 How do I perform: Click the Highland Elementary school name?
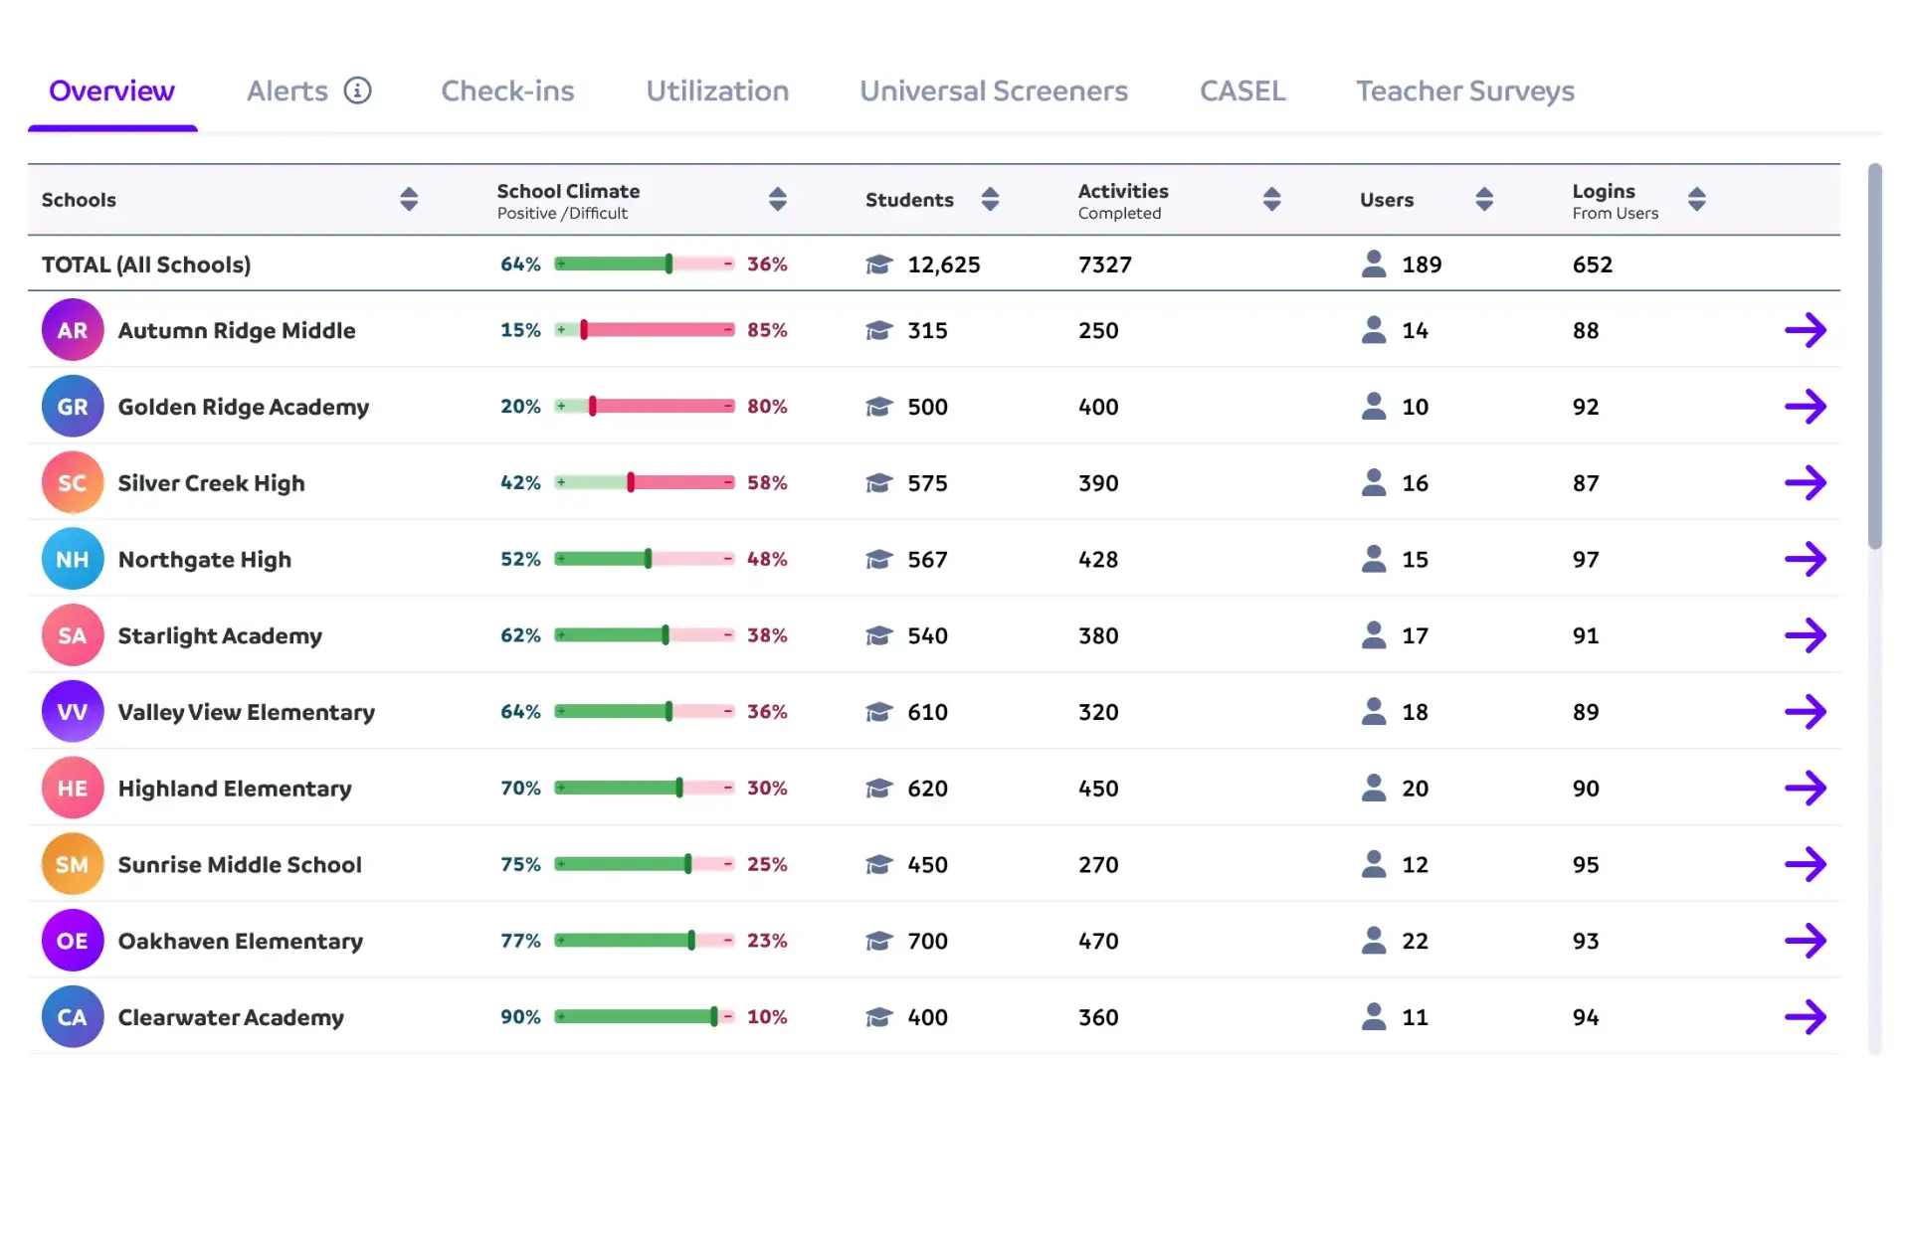point(235,789)
